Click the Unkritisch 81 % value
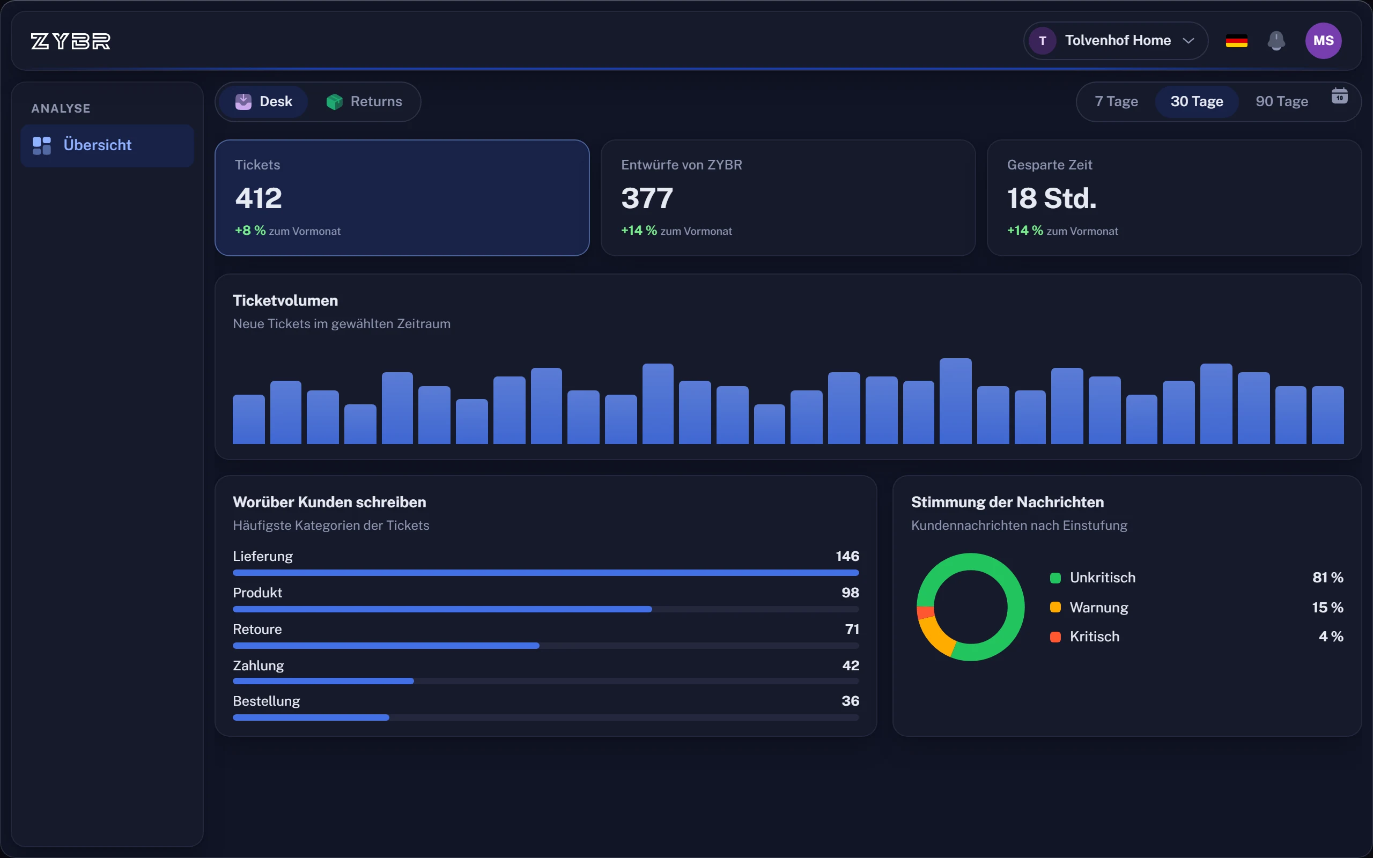This screenshot has height=858, width=1373. [x=1327, y=578]
